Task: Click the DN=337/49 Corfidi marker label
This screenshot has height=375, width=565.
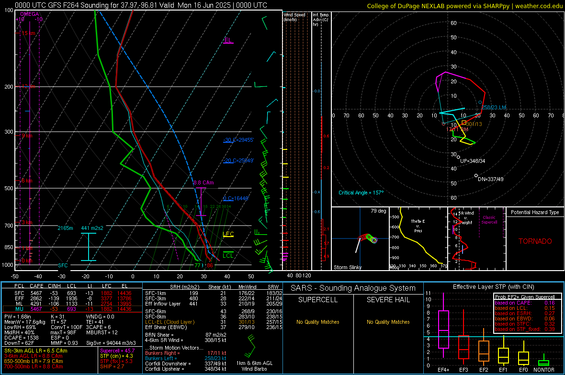Action: click(x=490, y=179)
